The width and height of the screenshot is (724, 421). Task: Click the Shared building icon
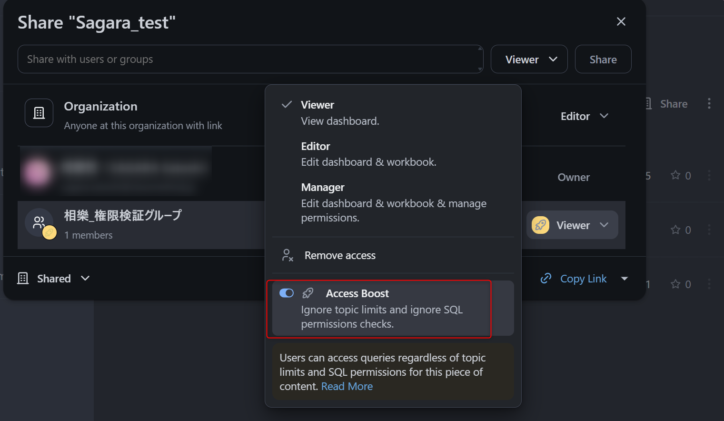pyautogui.click(x=23, y=278)
